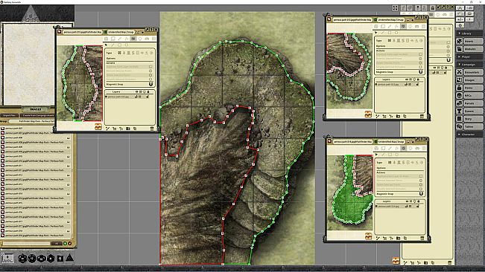
Task: Toggle eye visibility icon in lower-right Layers header
Action: click(x=407, y=201)
